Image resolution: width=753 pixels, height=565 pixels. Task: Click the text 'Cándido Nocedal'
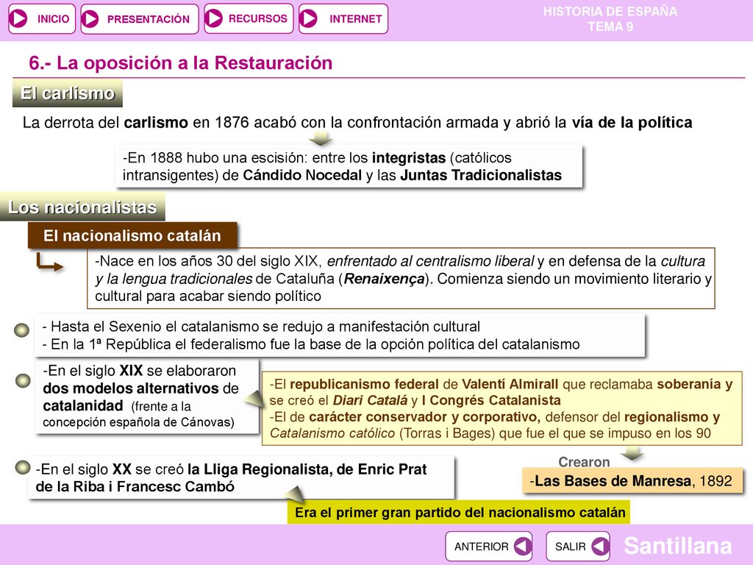pos(302,175)
